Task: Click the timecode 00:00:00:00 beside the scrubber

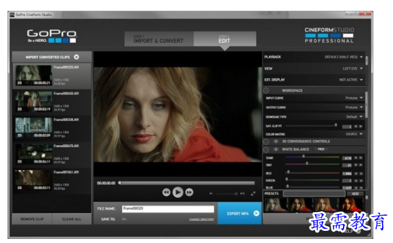Action: tap(106, 183)
